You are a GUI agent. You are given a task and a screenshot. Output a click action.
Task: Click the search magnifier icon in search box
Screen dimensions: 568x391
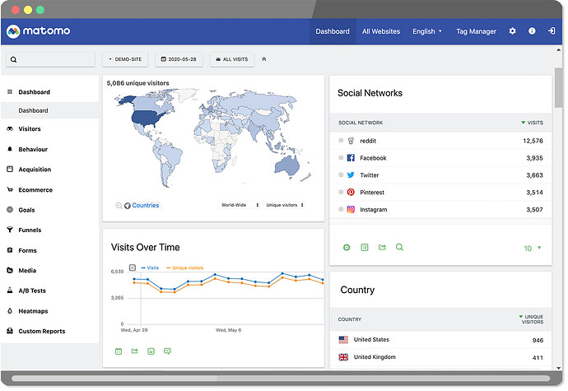14,60
